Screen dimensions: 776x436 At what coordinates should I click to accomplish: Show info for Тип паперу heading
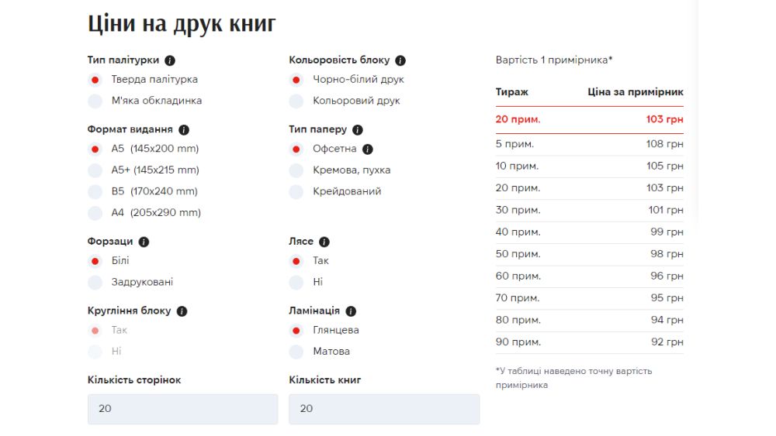(x=357, y=130)
